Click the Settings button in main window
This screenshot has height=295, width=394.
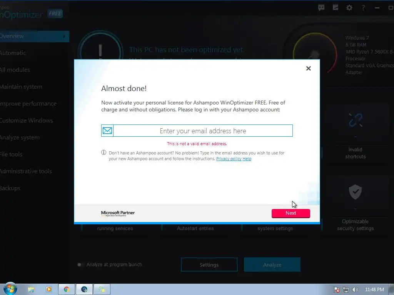(x=209, y=265)
